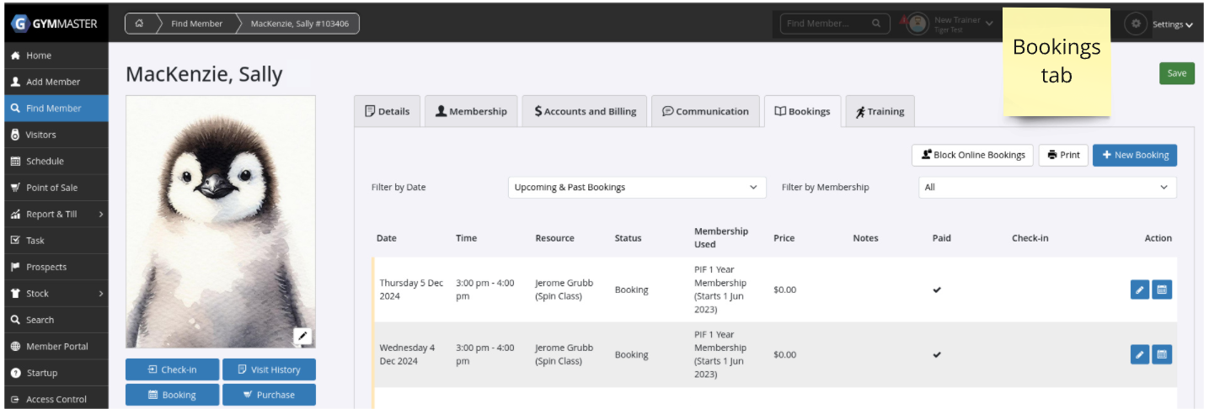Click the search magnifier in Find Member box
Viewport: 1209px width, 409px height.
point(876,24)
